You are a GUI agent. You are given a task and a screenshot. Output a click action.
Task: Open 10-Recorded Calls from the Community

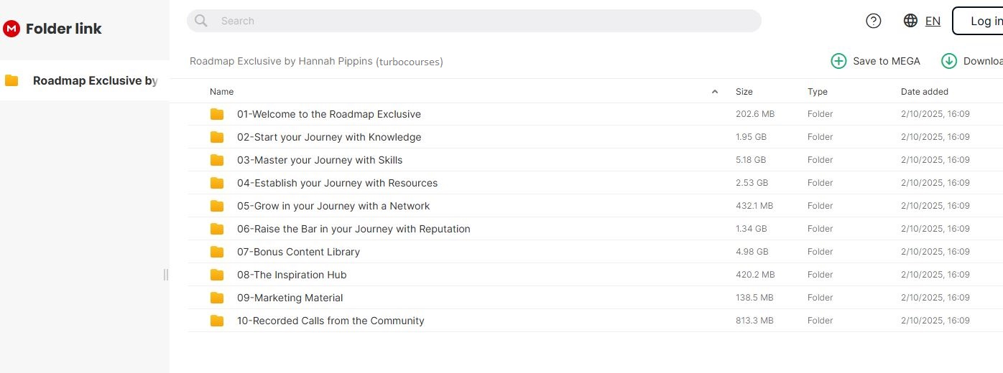(x=331, y=321)
